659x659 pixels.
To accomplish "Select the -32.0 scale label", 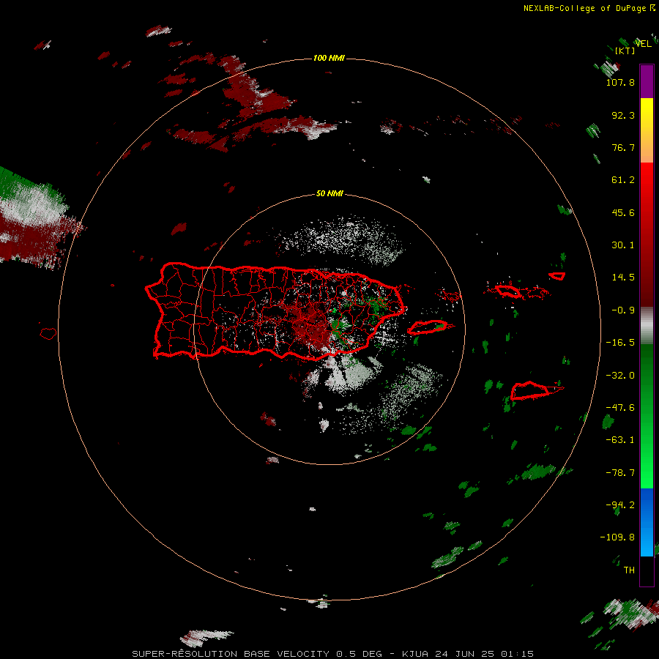I will click(x=620, y=376).
